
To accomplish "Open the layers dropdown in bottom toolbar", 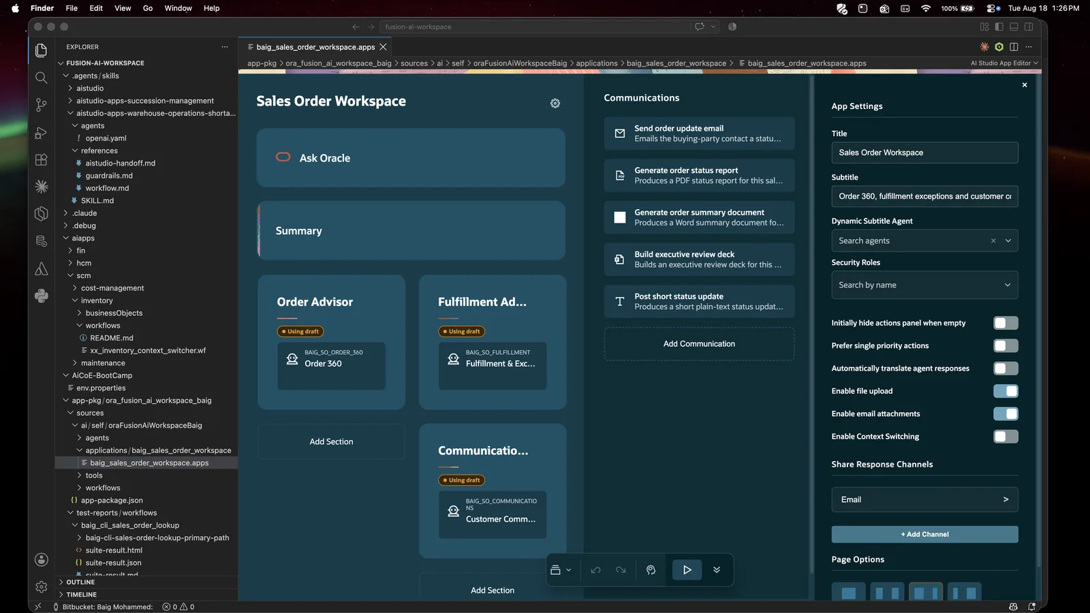I will pyautogui.click(x=561, y=570).
